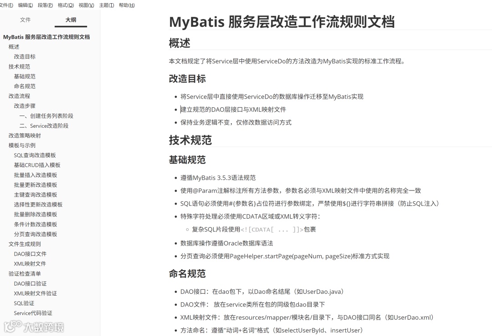This screenshot has height=336, width=492.
Task: Select 批量更新改造模板 outline entry
Action: point(36,185)
